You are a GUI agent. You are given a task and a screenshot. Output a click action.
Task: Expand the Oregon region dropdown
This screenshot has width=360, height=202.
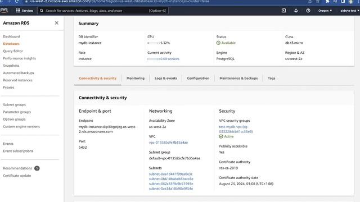pyautogui.click(x=325, y=11)
